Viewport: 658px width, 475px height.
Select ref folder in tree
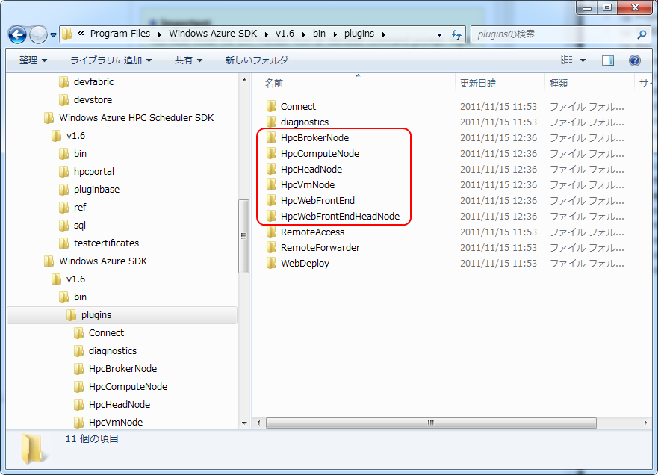coord(79,208)
